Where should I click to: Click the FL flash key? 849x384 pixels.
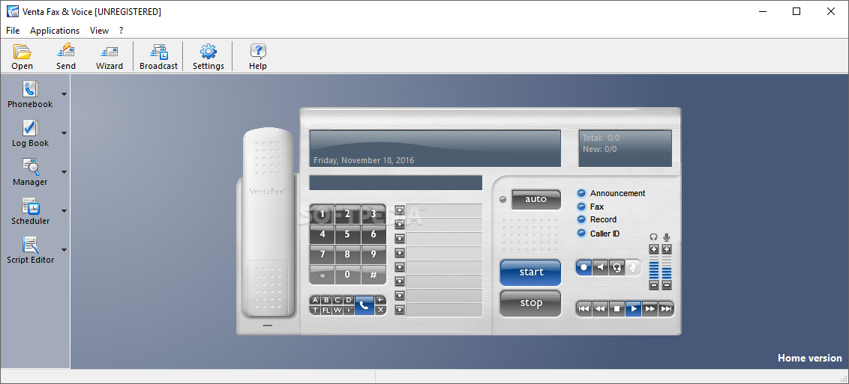point(326,310)
